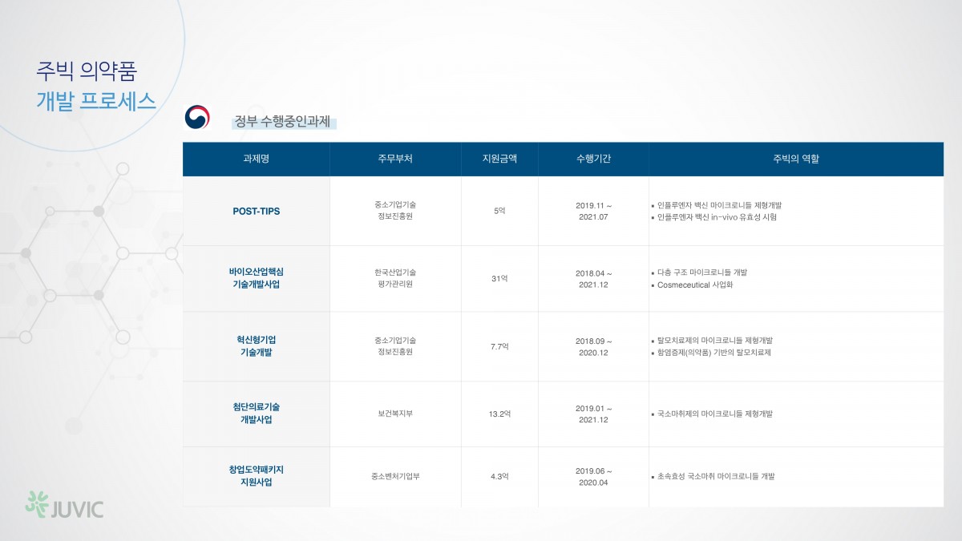Select the 중소벤처기업부 ministry cell

395,476
